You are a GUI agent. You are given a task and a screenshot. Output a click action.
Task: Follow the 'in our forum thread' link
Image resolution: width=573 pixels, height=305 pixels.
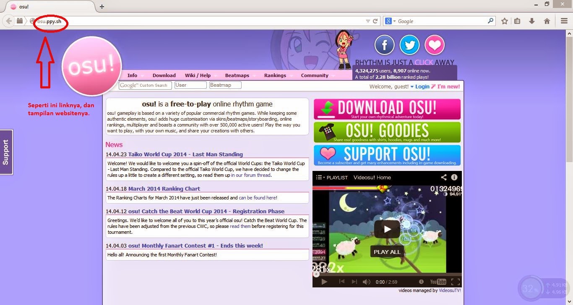tap(251, 175)
